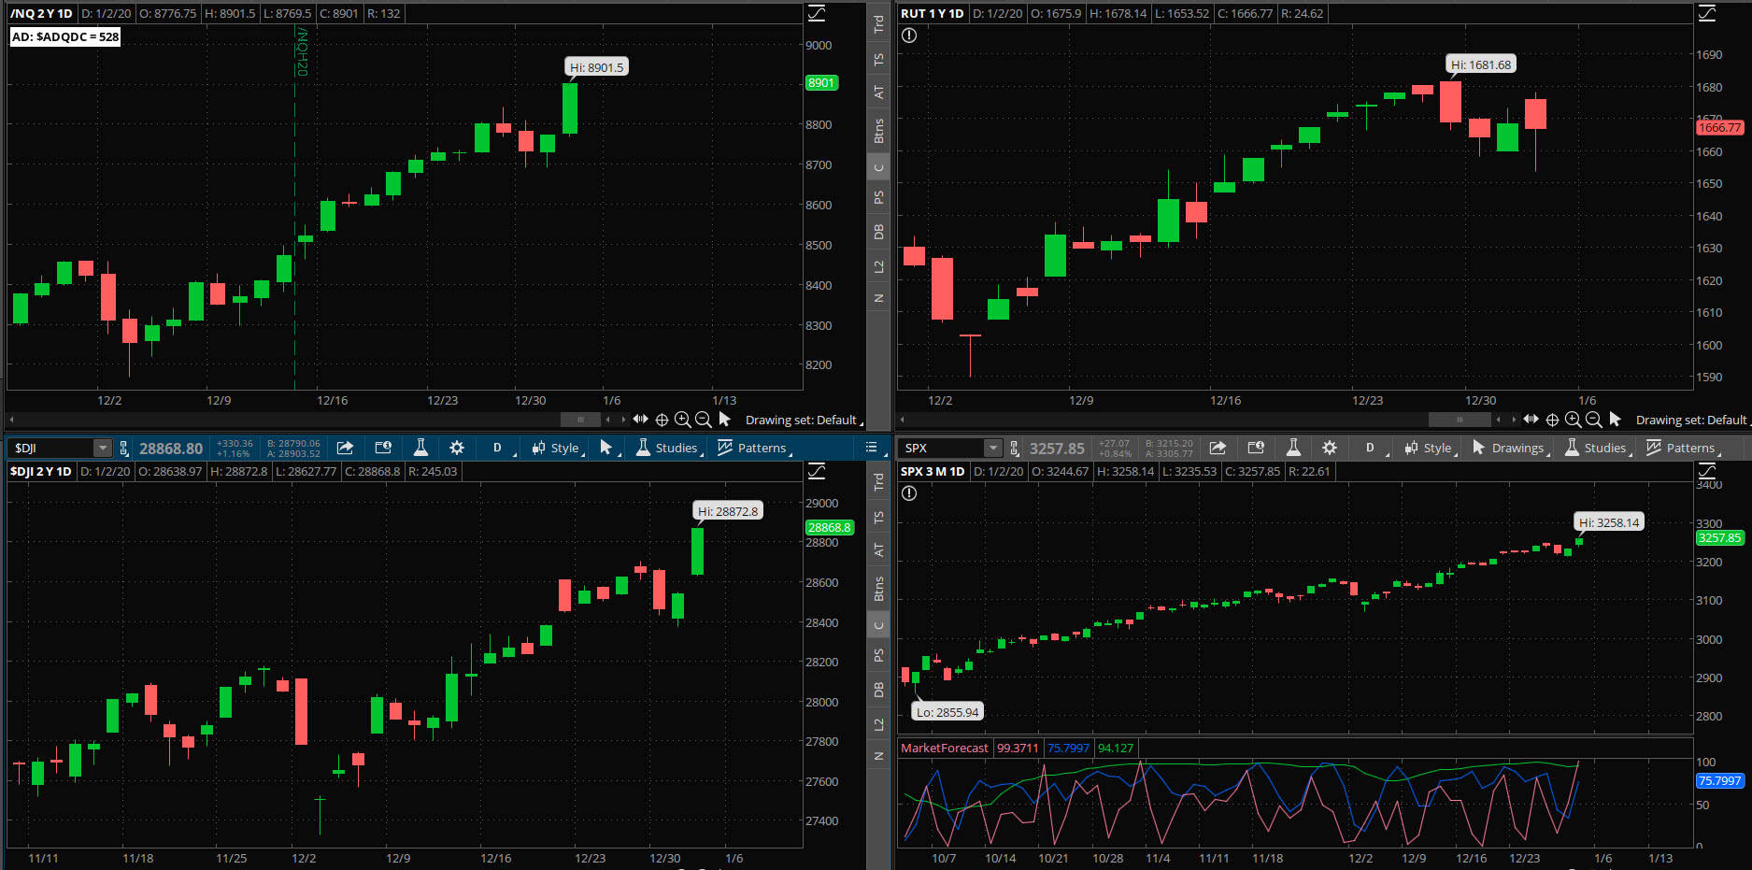Viewport: 1752px width, 870px height.
Task: Open chart settings gear in SPX toolbar
Action: click(1330, 448)
